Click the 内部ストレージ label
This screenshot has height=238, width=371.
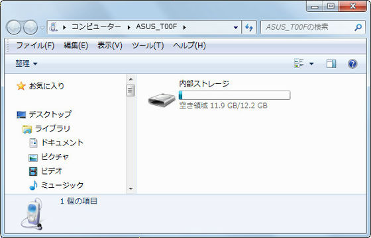(204, 83)
